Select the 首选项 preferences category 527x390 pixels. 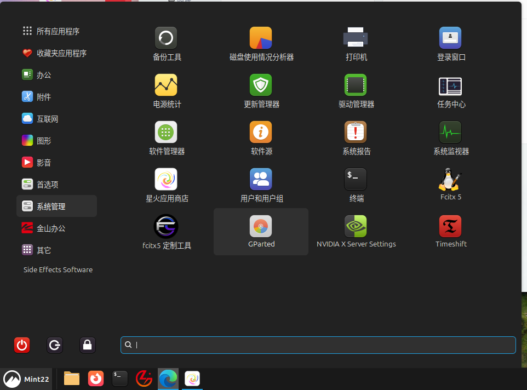coord(56,185)
